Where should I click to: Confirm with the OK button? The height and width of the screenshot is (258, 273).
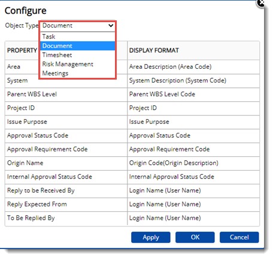click(x=195, y=237)
